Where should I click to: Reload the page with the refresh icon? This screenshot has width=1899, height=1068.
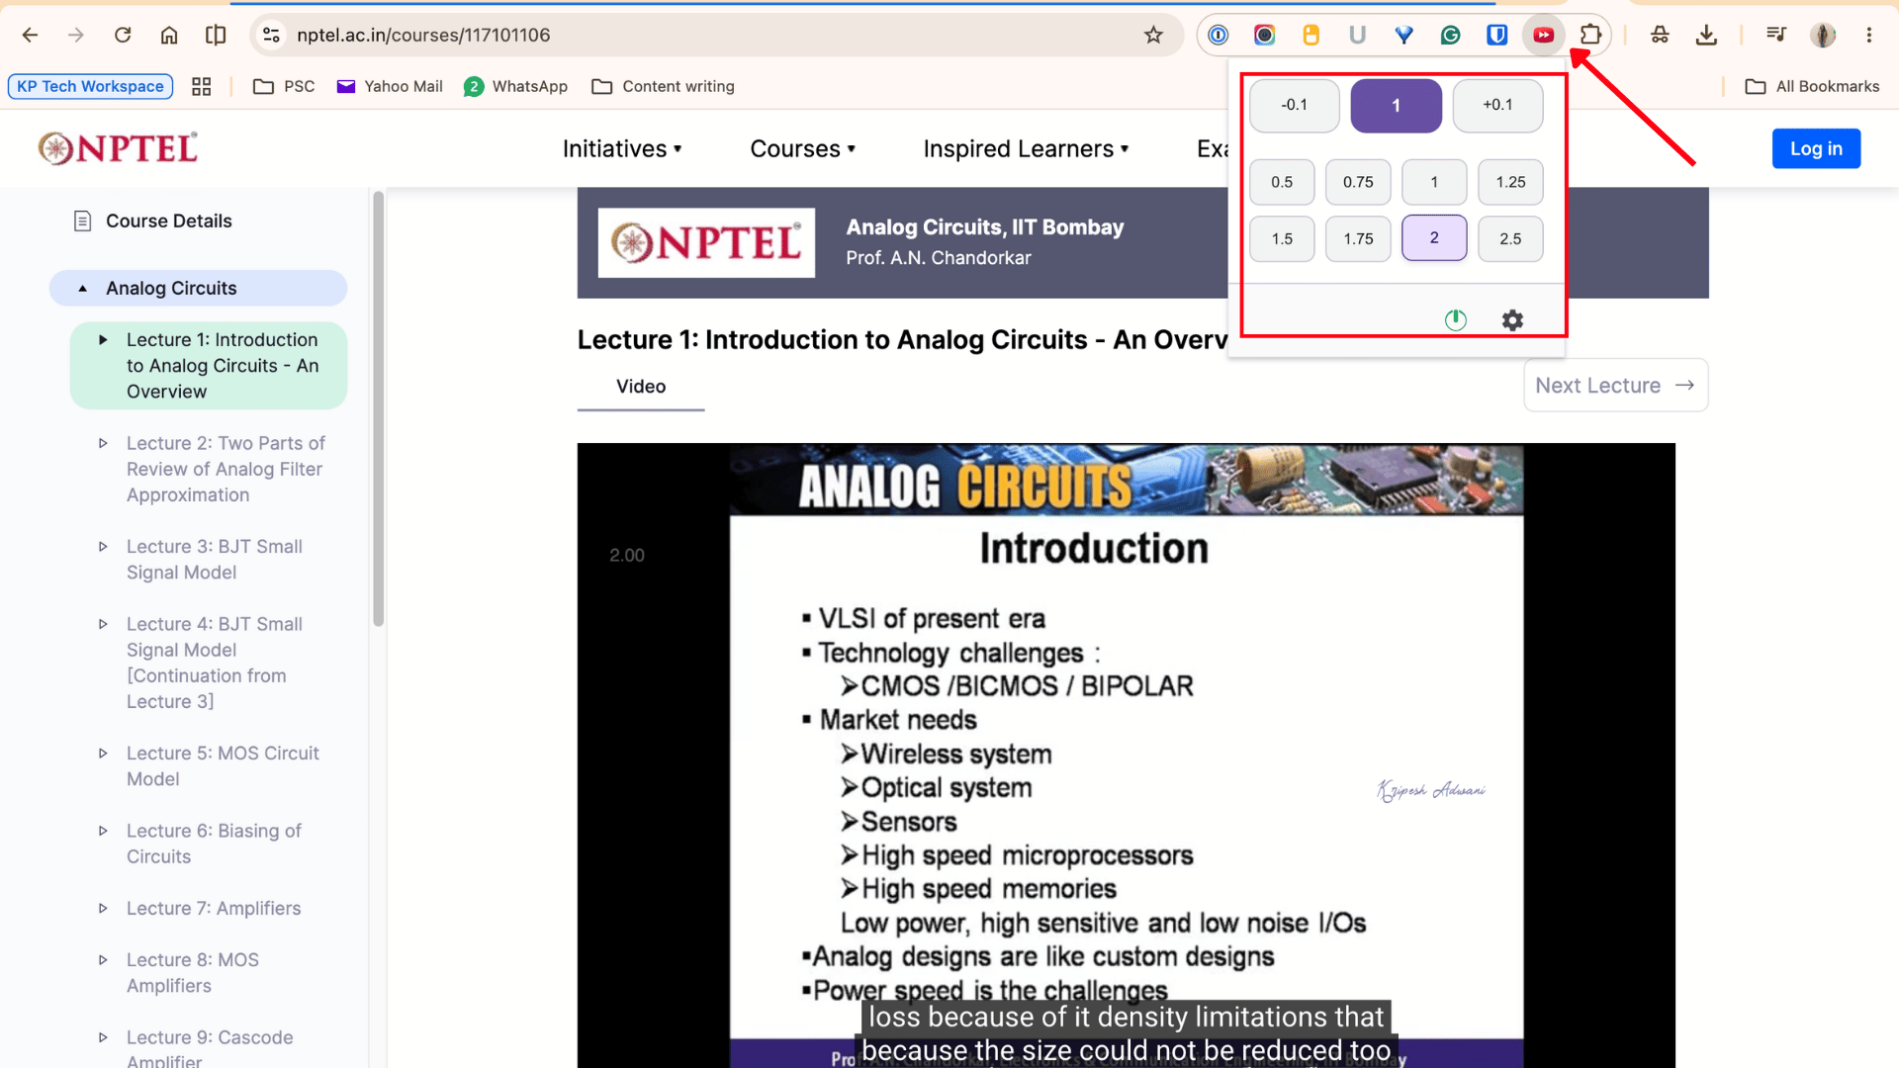123,35
